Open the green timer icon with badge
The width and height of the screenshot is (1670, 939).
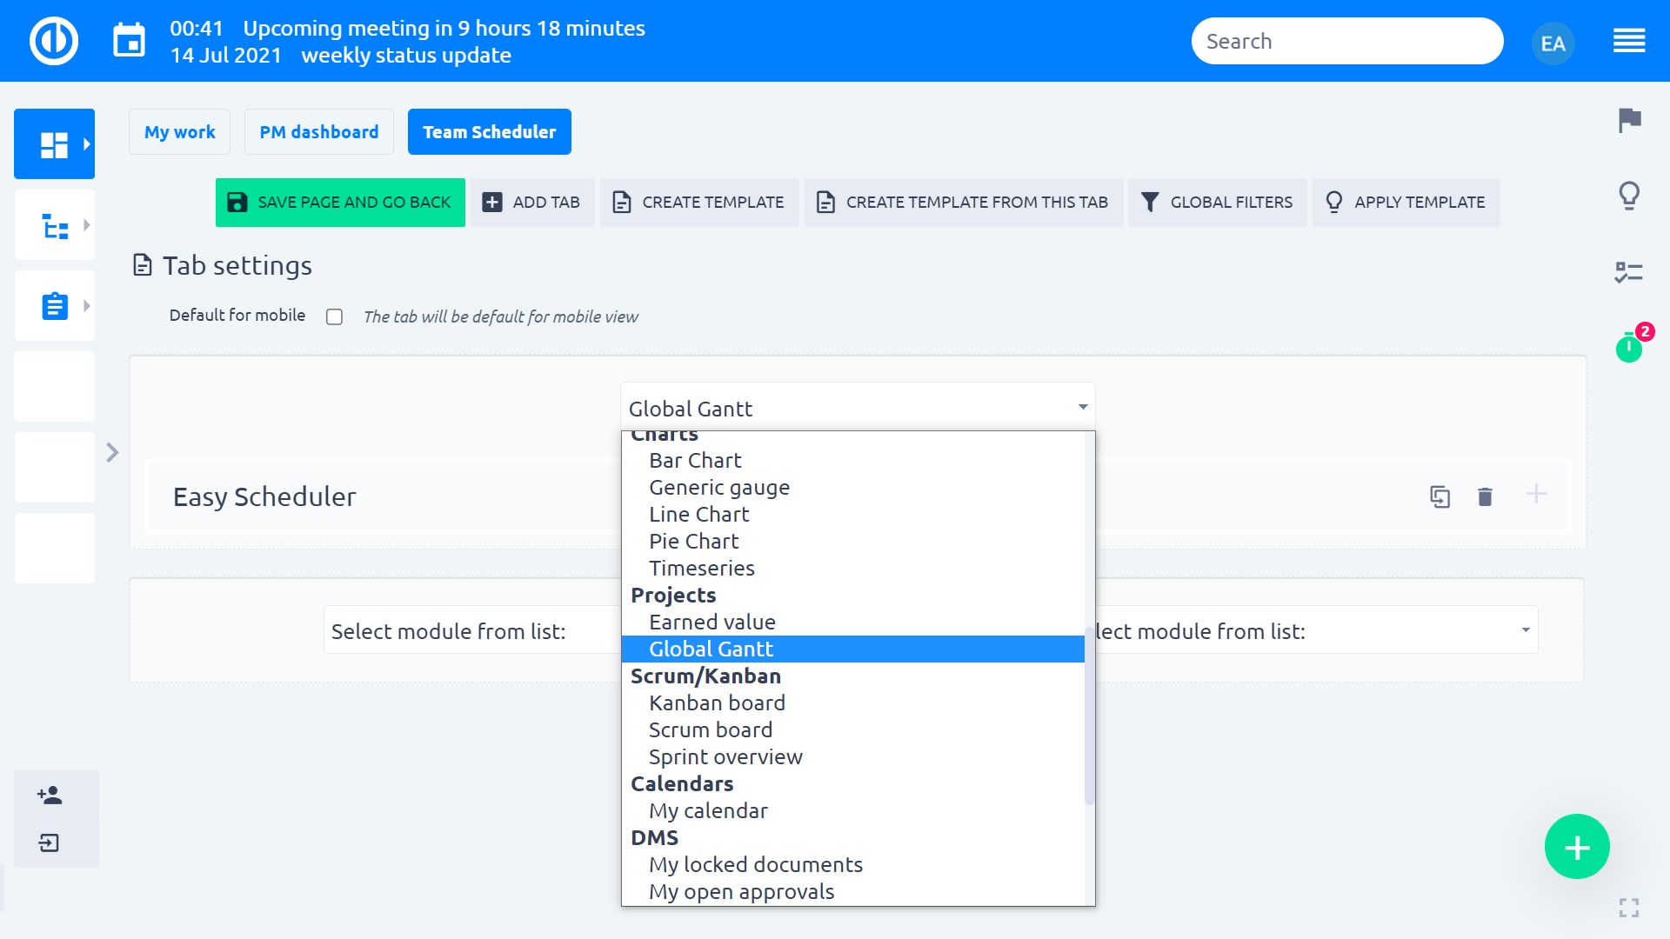(x=1629, y=349)
